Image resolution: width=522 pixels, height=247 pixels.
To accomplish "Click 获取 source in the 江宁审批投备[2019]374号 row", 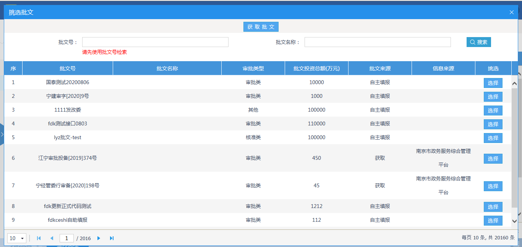I will pos(380,158).
